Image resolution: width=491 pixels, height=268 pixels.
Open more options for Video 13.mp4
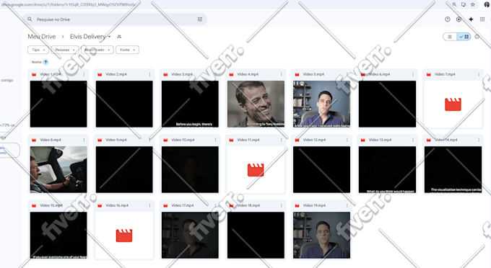pos(413,140)
